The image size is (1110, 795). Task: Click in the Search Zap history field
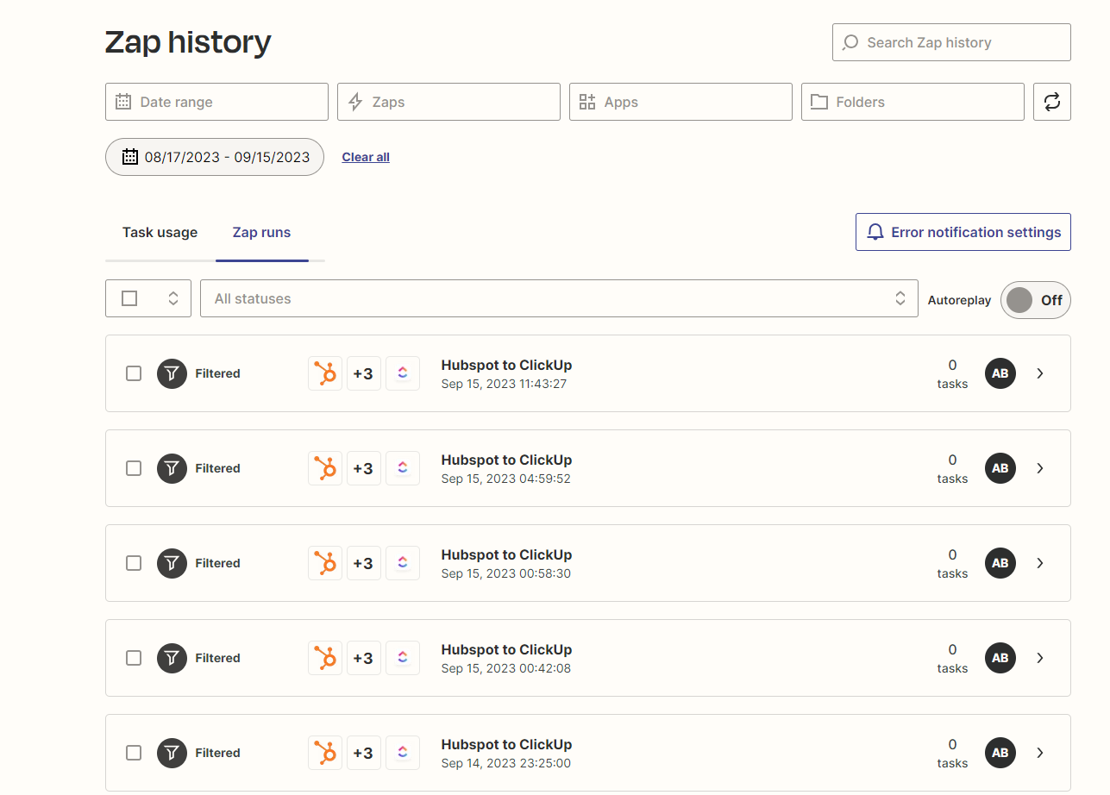[x=951, y=42]
